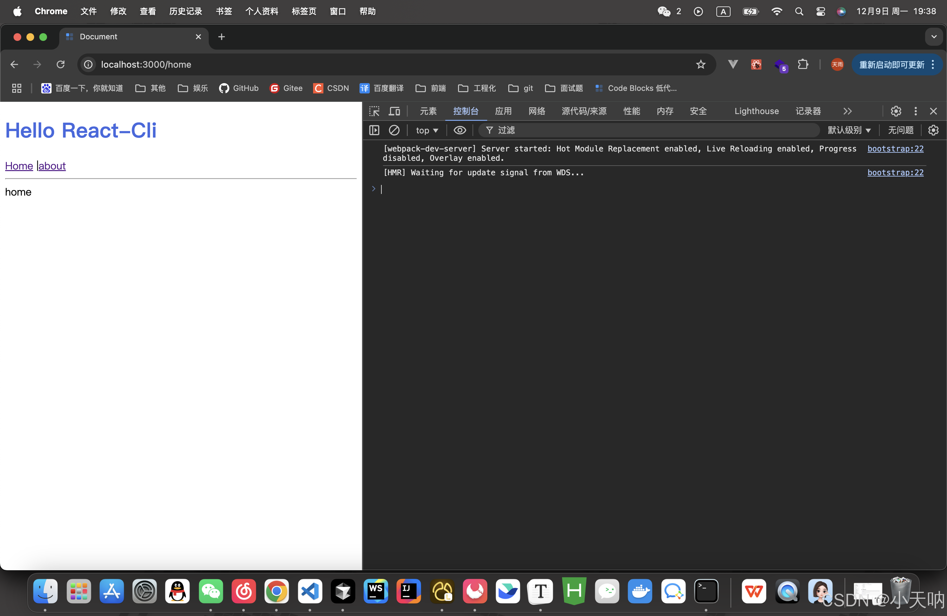Click the DevTools three-dot customize menu

coord(915,111)
